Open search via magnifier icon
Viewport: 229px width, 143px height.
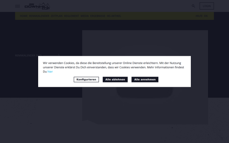(194, 6)
